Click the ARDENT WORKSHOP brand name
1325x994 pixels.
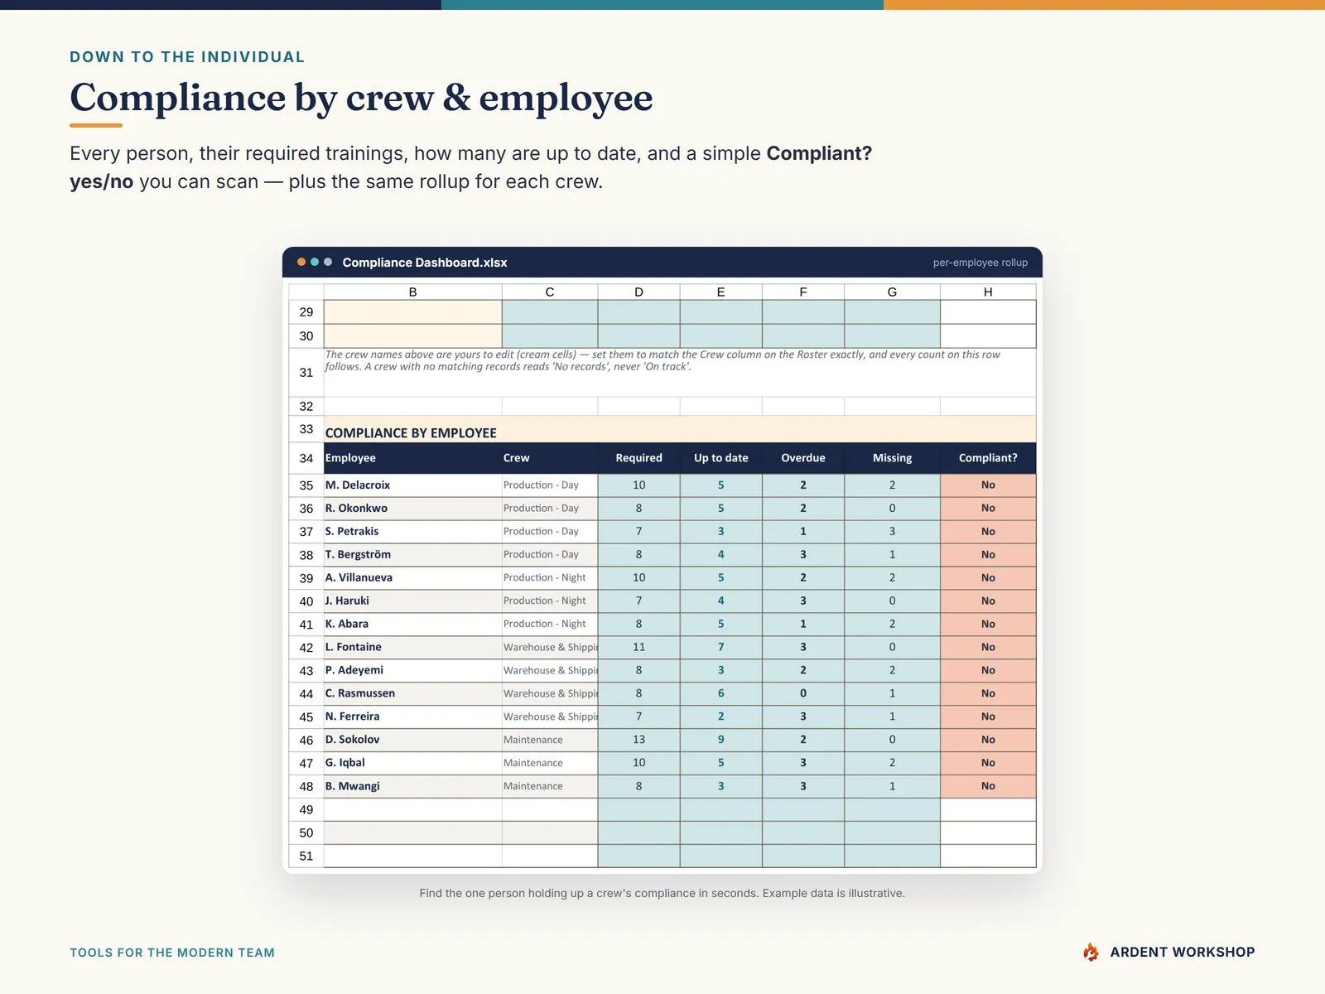(1183, 953)
